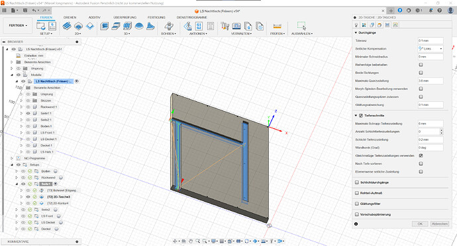This screenshot has width=457, height=246.
Task: Click the help question mark icon
Action: point(440,11)
